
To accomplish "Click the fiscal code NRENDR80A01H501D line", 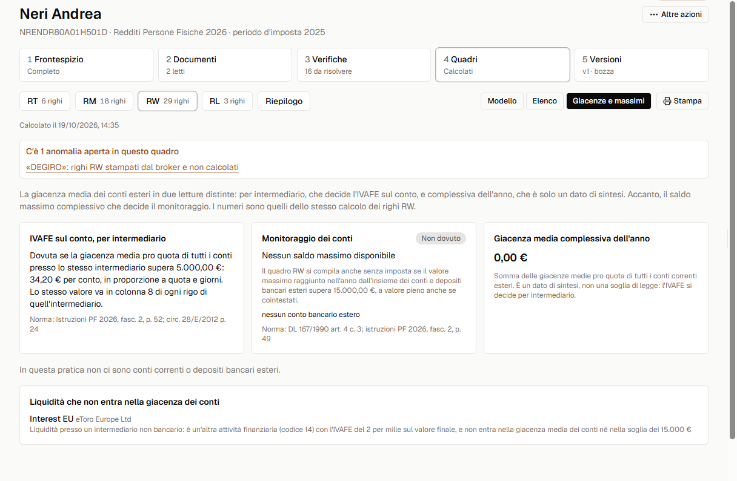I will (172, 32).
